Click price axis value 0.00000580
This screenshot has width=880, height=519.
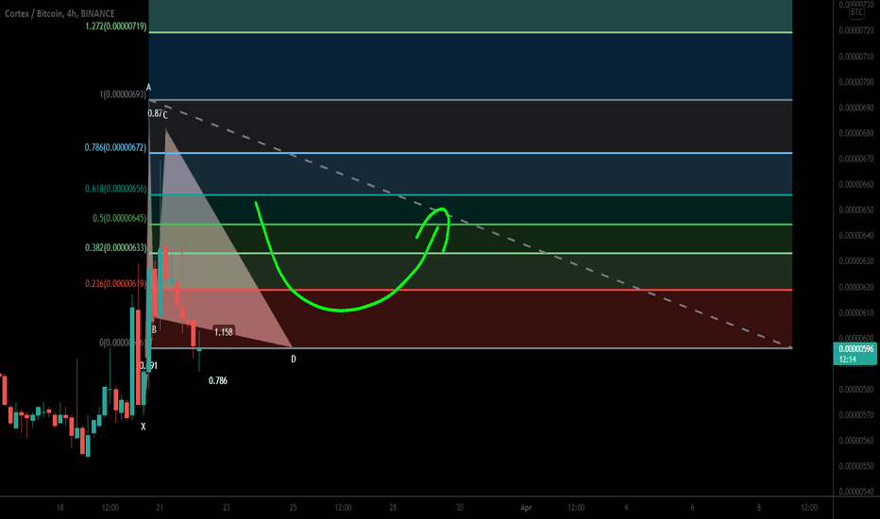point(855,390)
